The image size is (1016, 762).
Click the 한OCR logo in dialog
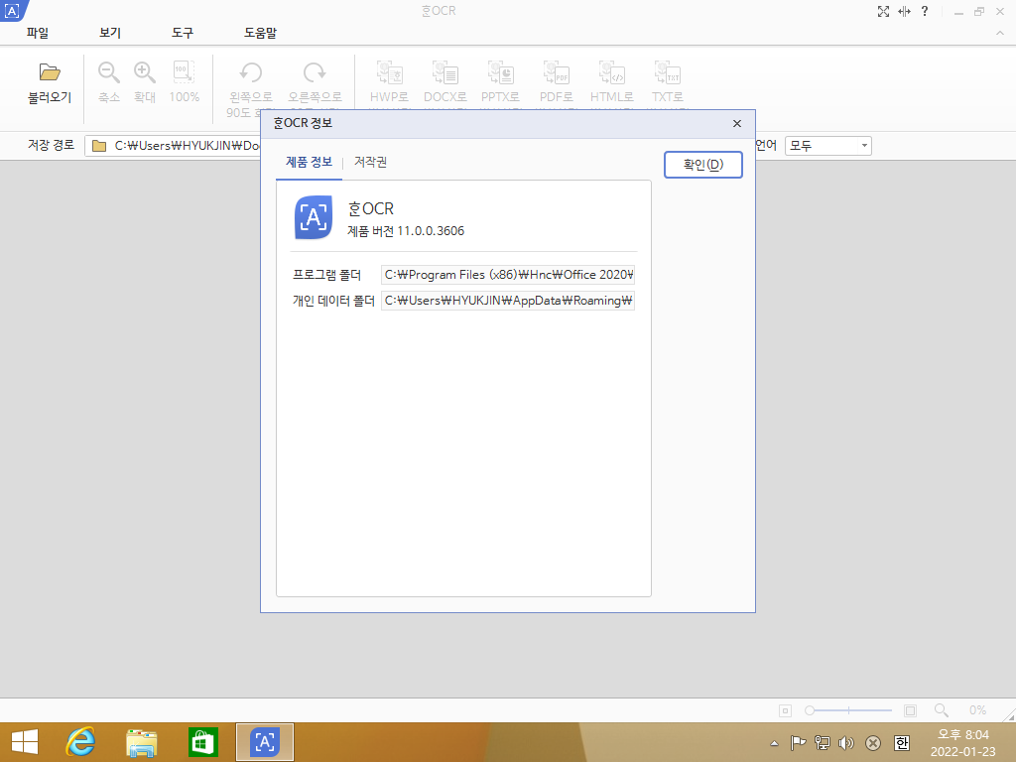314,217
